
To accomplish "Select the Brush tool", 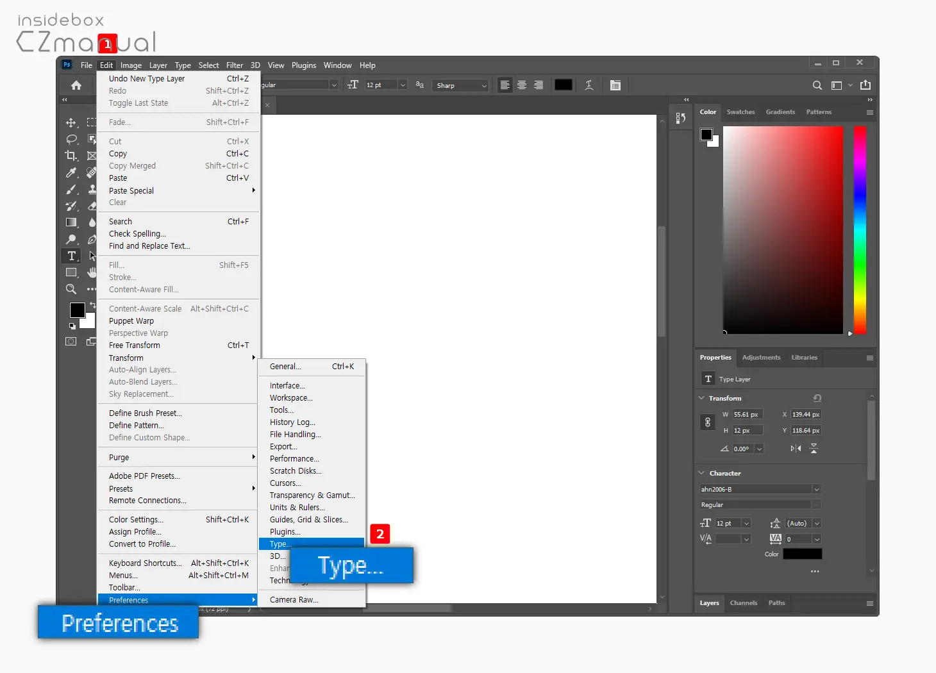I will (x=71, y=189).
